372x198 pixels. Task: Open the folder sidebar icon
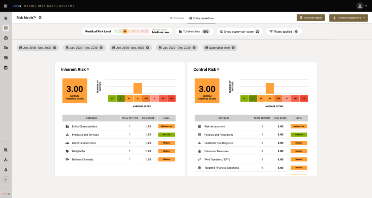coord(6,48)
